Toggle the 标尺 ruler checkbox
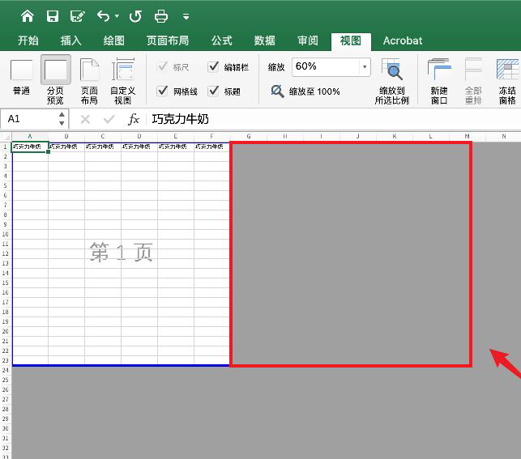 coord(162,67)
